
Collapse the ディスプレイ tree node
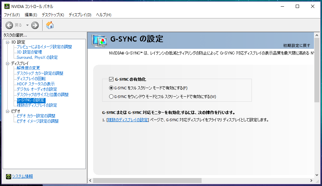click(x=8, y=63)
